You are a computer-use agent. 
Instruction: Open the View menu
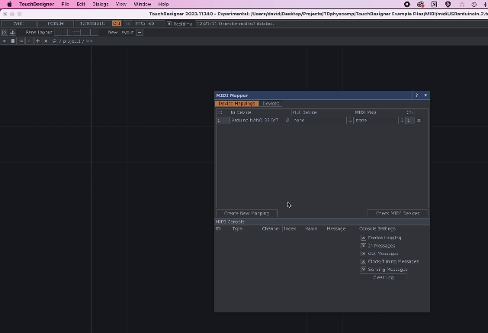point(121,4)
